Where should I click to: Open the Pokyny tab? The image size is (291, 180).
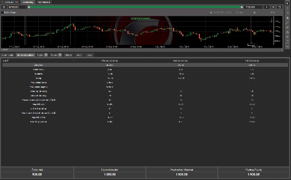tap(56, 55)
